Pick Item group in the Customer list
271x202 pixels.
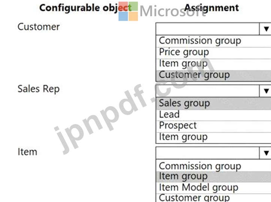tap(183, 63)
